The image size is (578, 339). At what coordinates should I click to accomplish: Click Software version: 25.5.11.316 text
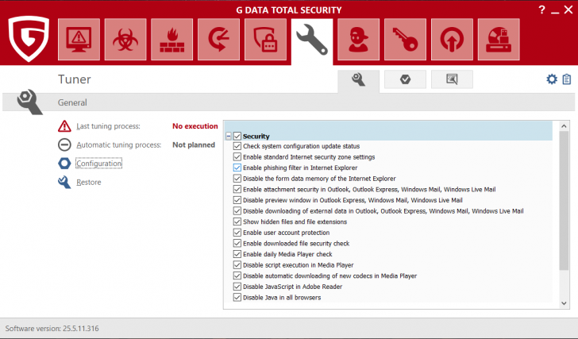pyautogui.click(x=52, y=329)
